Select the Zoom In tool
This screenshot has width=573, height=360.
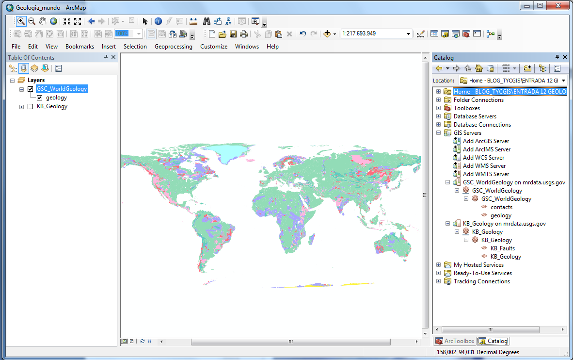tap(21, 21)
